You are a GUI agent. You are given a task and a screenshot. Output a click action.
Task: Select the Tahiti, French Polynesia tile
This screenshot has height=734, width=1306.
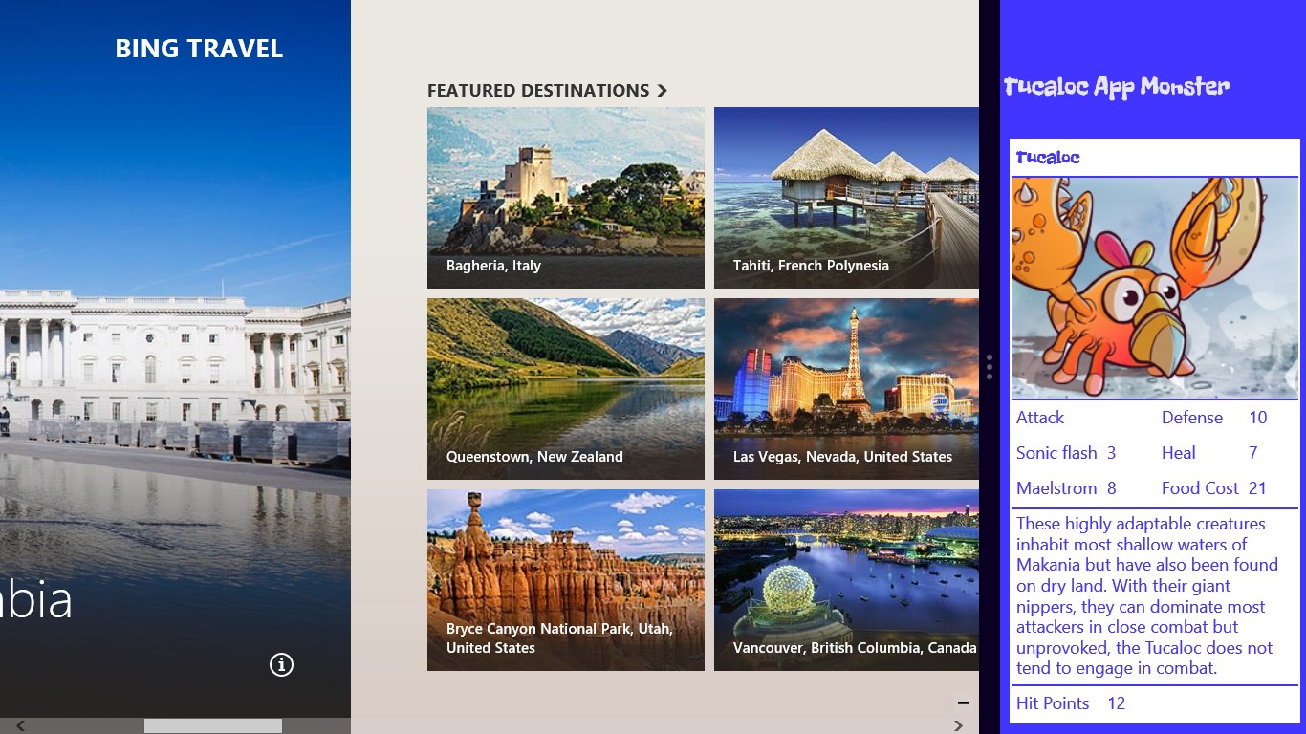point(846,198)
